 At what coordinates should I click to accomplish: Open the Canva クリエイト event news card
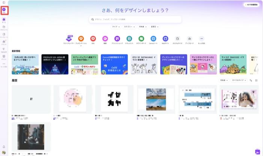25,64
